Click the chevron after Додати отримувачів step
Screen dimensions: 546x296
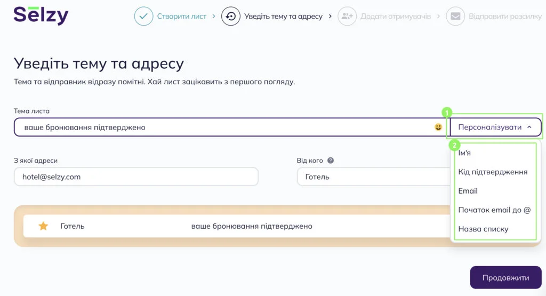[438, 16]
